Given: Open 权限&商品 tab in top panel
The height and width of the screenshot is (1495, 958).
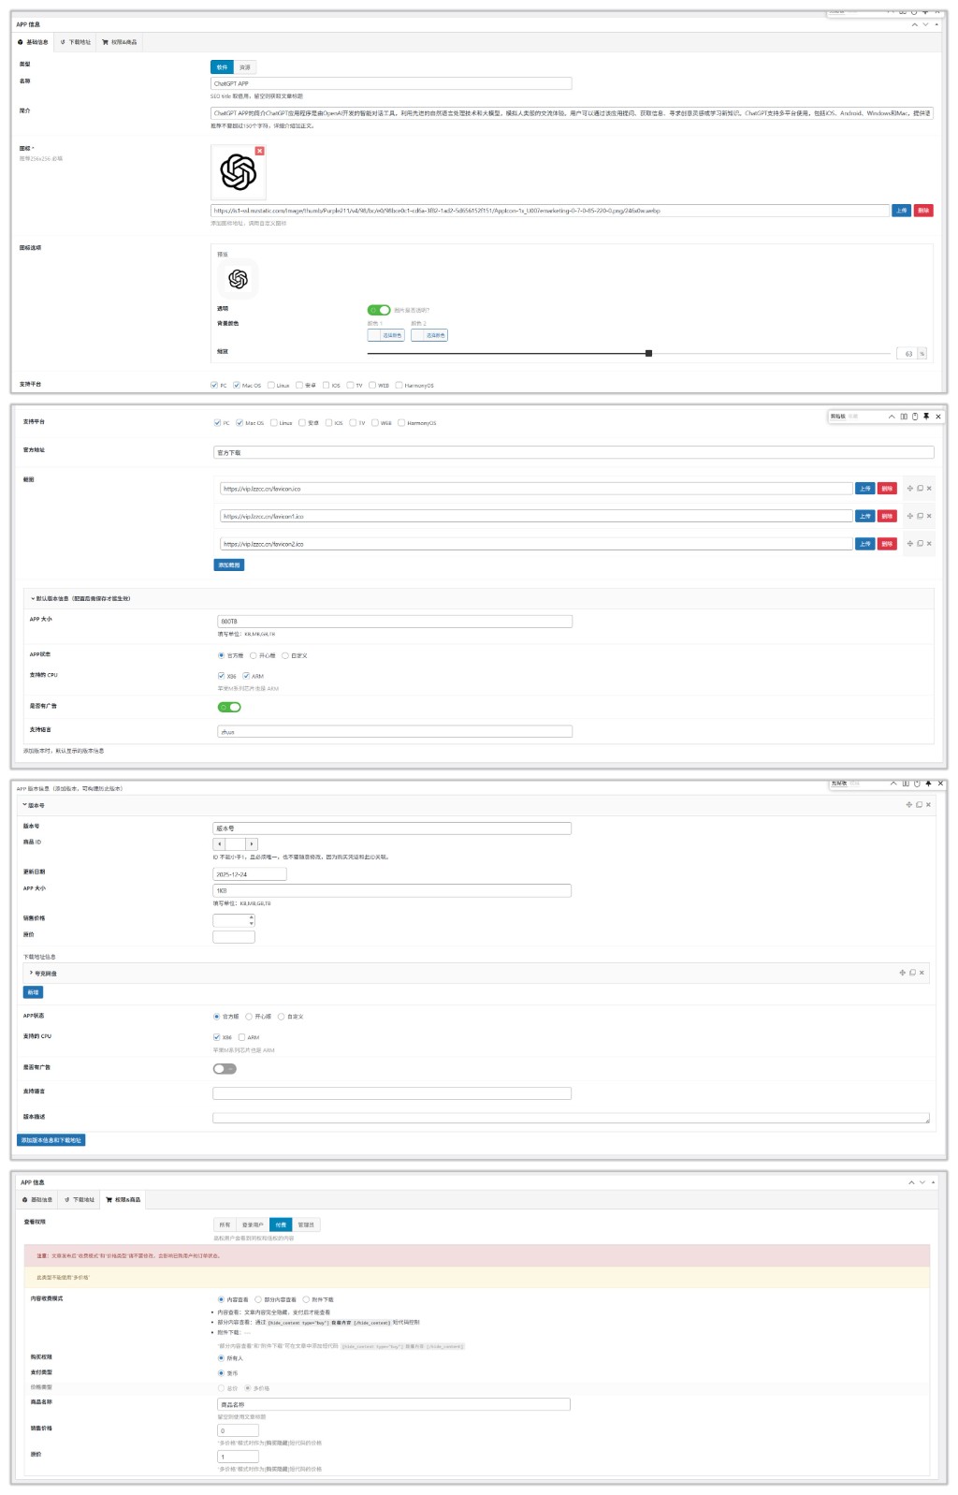Looking at the screenshot, I should [x=120, y=42].
